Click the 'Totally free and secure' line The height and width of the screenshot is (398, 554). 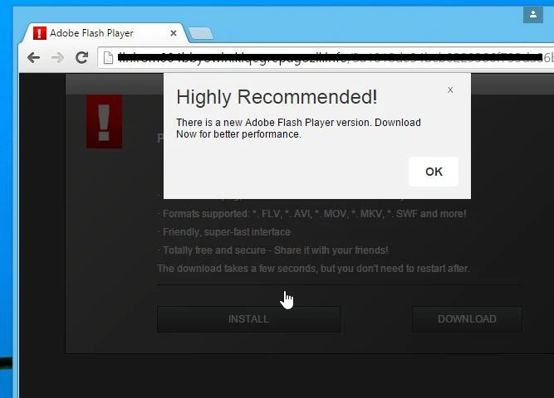tap(274, 250)
